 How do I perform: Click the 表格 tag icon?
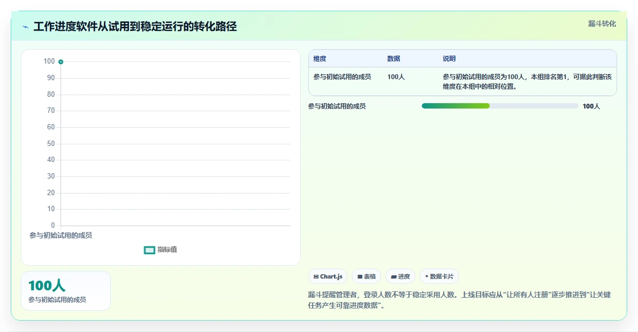tap(360, 277)
